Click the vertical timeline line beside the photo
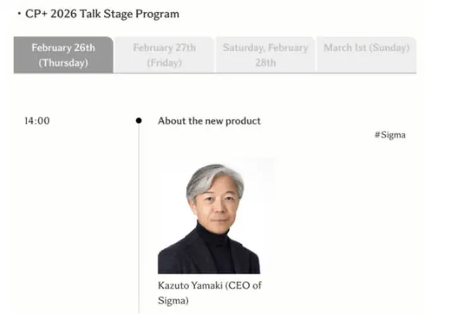The width and height of the screenshot is (455, 323). click(139, 221)
